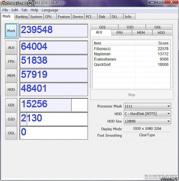Screen dimensions: 179x181
Task: Open the Language menu
Action: [50, 10]
